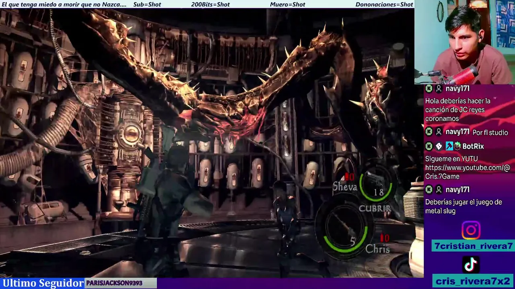This screenshot has height=289, width=515.
Task: Click navy171 above 'Hola deberías hacer la'
Action: [457, 89]
